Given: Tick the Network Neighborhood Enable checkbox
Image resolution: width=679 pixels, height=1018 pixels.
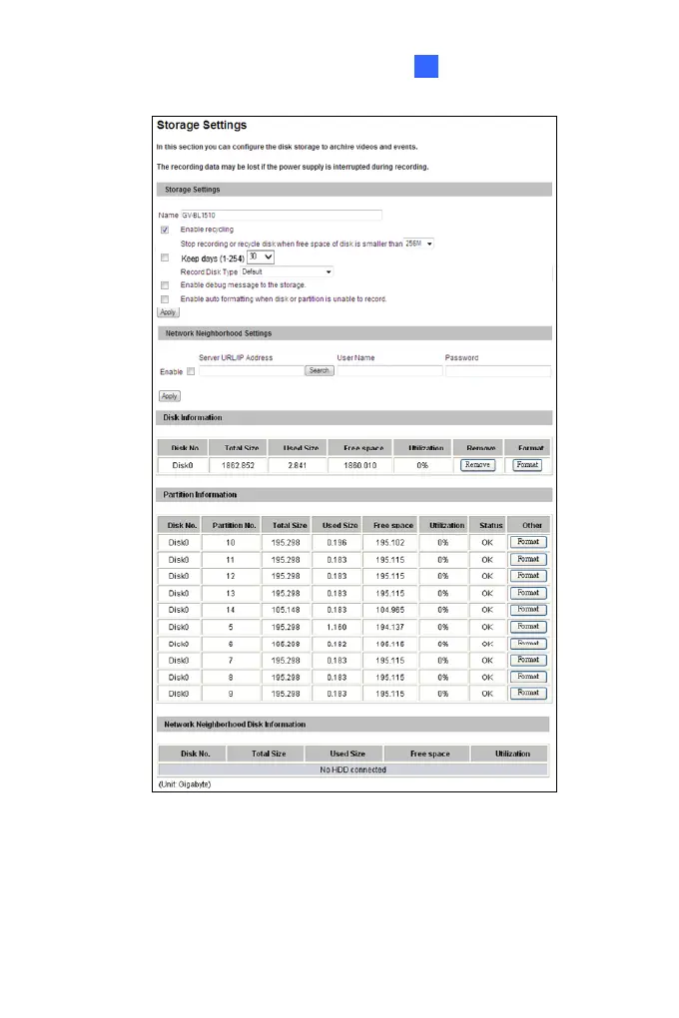Looking at the screenshot, I should point(191,372).
